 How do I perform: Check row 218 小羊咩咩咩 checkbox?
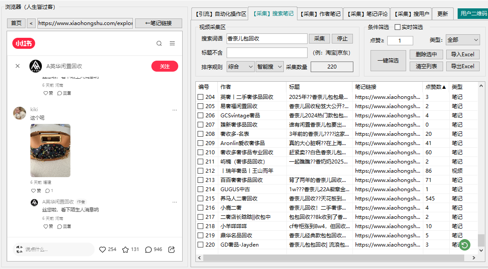tap(200, 226)
